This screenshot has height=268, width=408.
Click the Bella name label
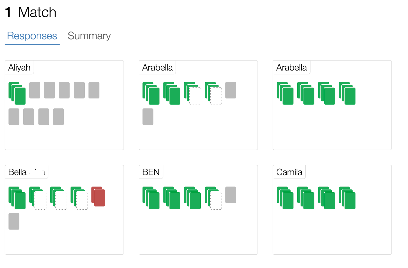click(26, 172)
